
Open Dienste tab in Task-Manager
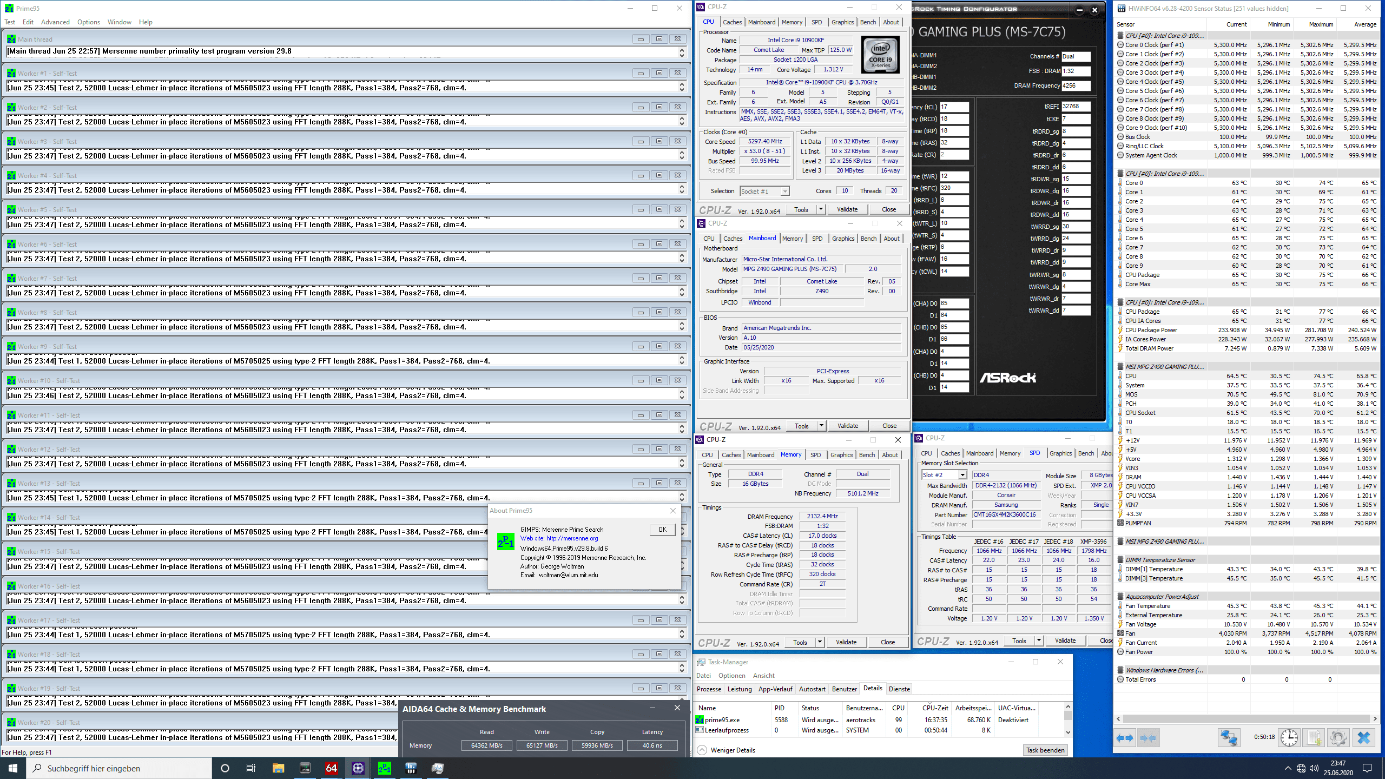point(899,689)
